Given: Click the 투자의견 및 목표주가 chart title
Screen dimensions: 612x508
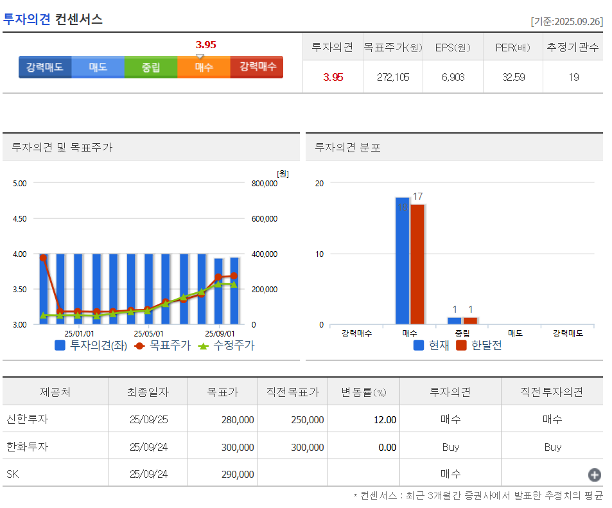Looking at the screenshot, I should [62, 147].
